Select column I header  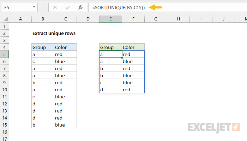[201, 19]
